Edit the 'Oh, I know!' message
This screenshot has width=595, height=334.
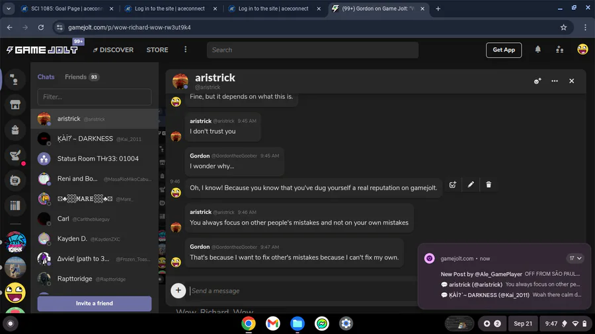pos(471,185)
